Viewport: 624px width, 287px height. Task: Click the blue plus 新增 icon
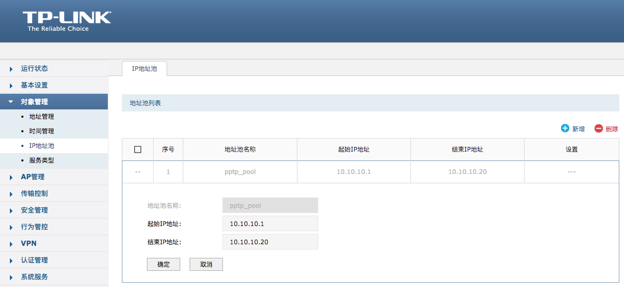coord(565,129)
